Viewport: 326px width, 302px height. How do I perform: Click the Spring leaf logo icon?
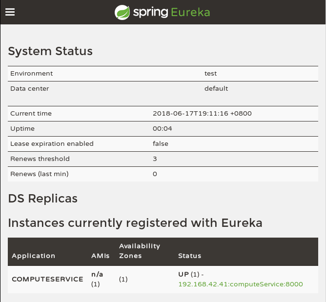[122, 12]
